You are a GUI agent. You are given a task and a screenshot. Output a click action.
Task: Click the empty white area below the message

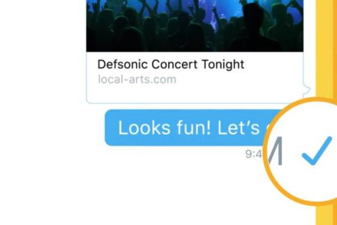pos(150,189)
